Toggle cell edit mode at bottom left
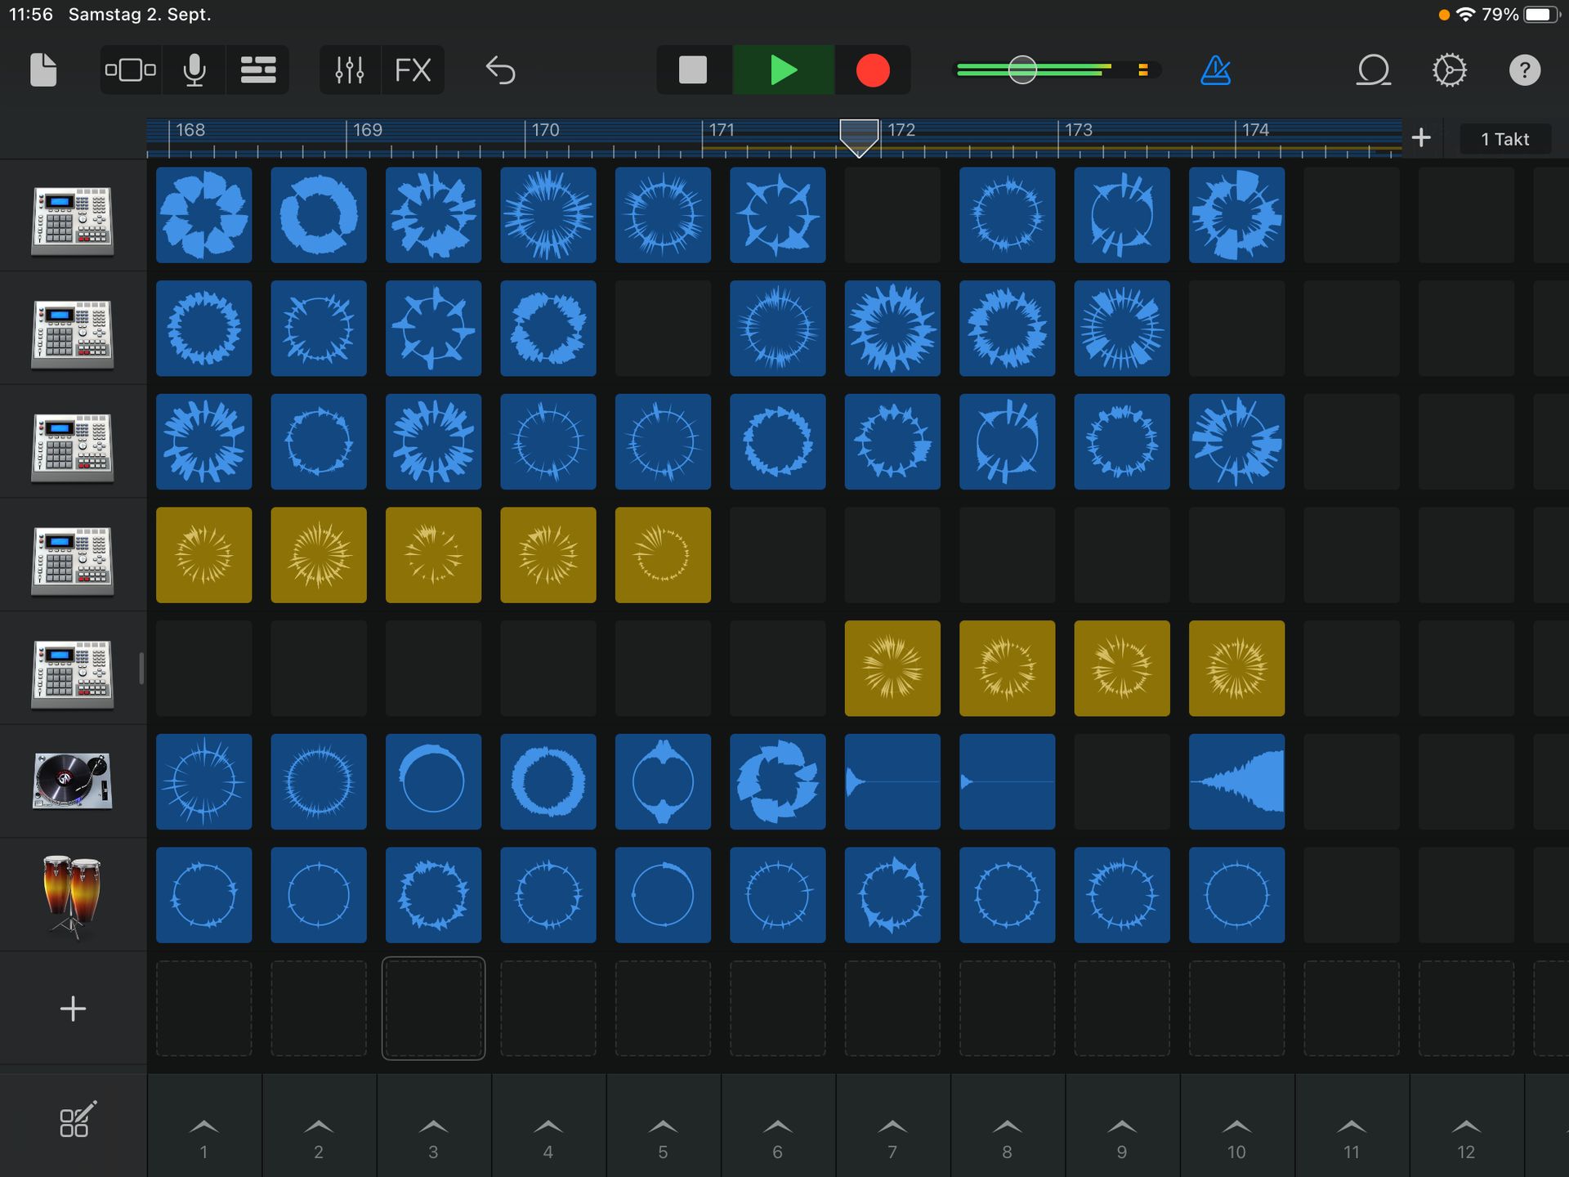1569x1177 pixels. 76,1121
